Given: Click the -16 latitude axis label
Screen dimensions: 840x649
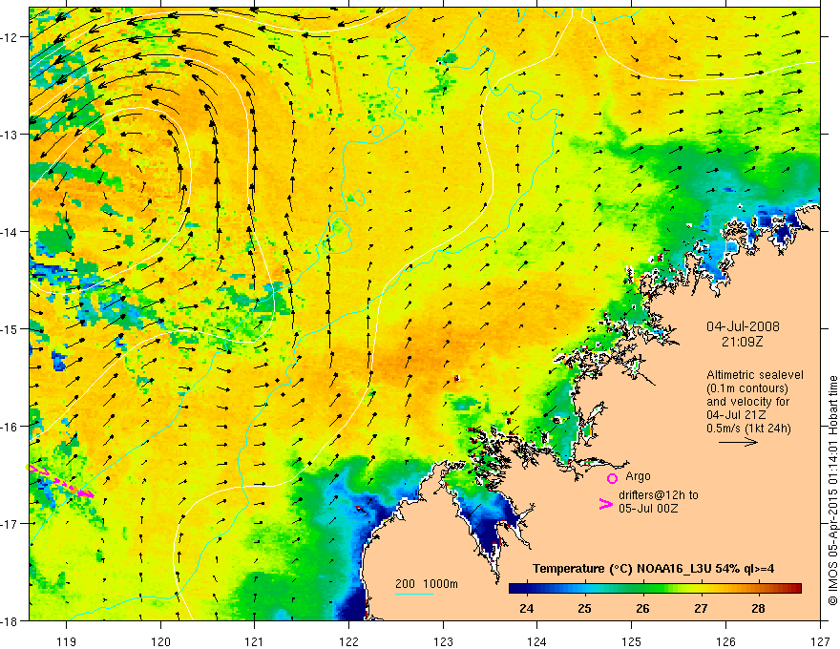Looking at the screenshot, I should coord(10,427).
